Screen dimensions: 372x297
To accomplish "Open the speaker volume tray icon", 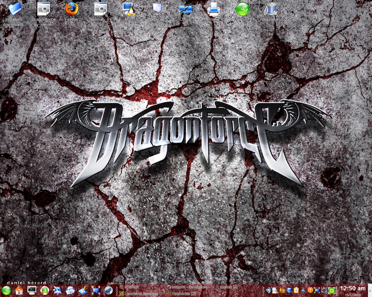I will tap(268, 290).
